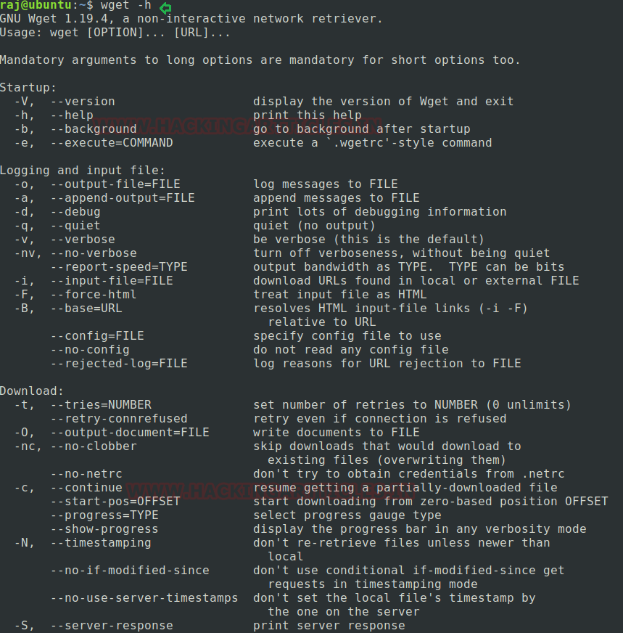Click the green arrow beside the wget command

point(166,7)
